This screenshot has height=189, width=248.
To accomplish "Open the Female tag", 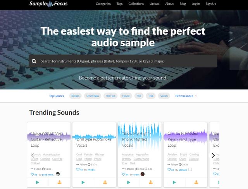I will [x=88, y=154].
